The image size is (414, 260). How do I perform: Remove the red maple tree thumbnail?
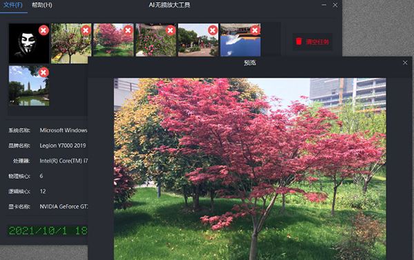tap(128, 30)
